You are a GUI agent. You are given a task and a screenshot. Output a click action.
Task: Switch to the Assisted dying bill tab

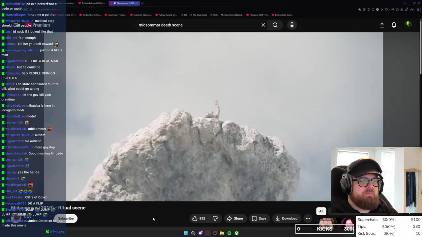(x=92, y=3)
